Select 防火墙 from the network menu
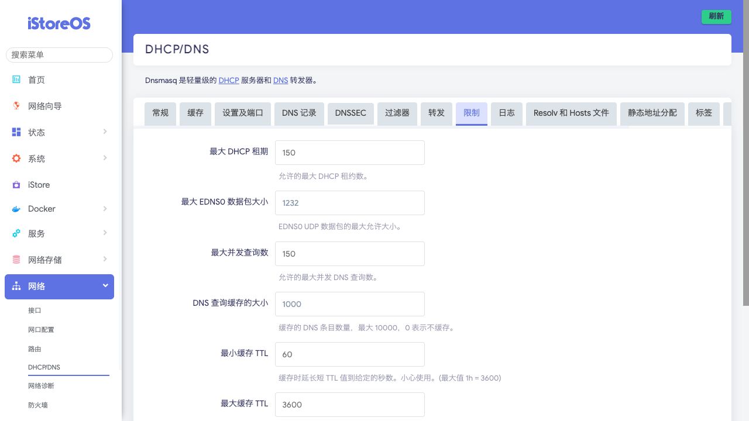This screenshot has width=749, height=421. point(38,405)
